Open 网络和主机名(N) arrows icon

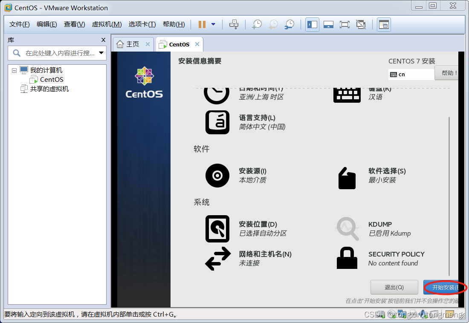point(218,259)
